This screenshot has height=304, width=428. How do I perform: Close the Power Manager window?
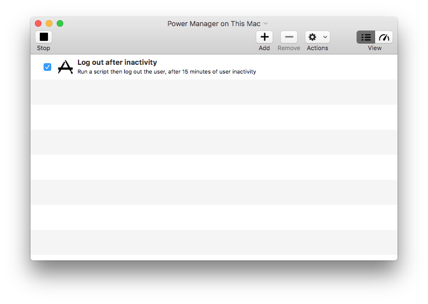coord(38,23)
